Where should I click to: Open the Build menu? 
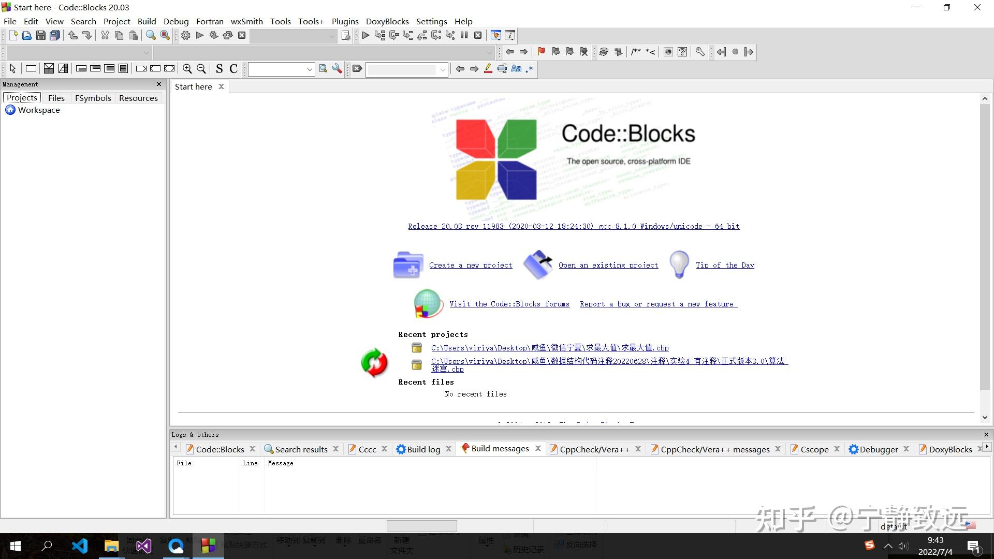tap(147, 21)
